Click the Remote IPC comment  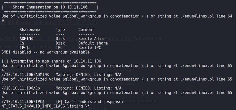coord(88,48)
